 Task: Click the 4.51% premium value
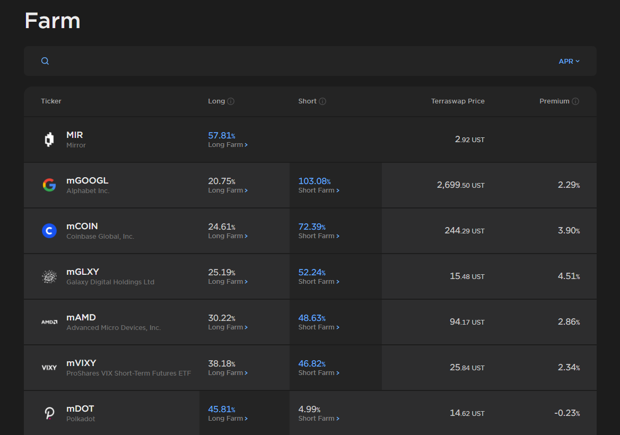(x=569, y=276)
